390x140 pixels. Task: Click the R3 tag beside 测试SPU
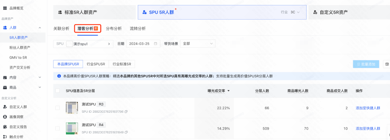click(x=101, y=104)
